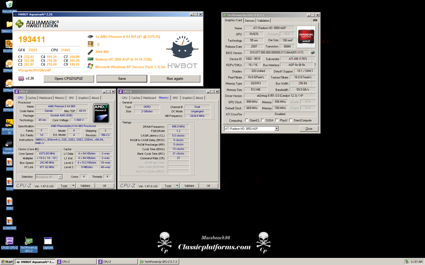This screenshot has width=425, height=265.
Task: Open the GPU selection dropdown in GPU-Z
Action: [277, 129]
